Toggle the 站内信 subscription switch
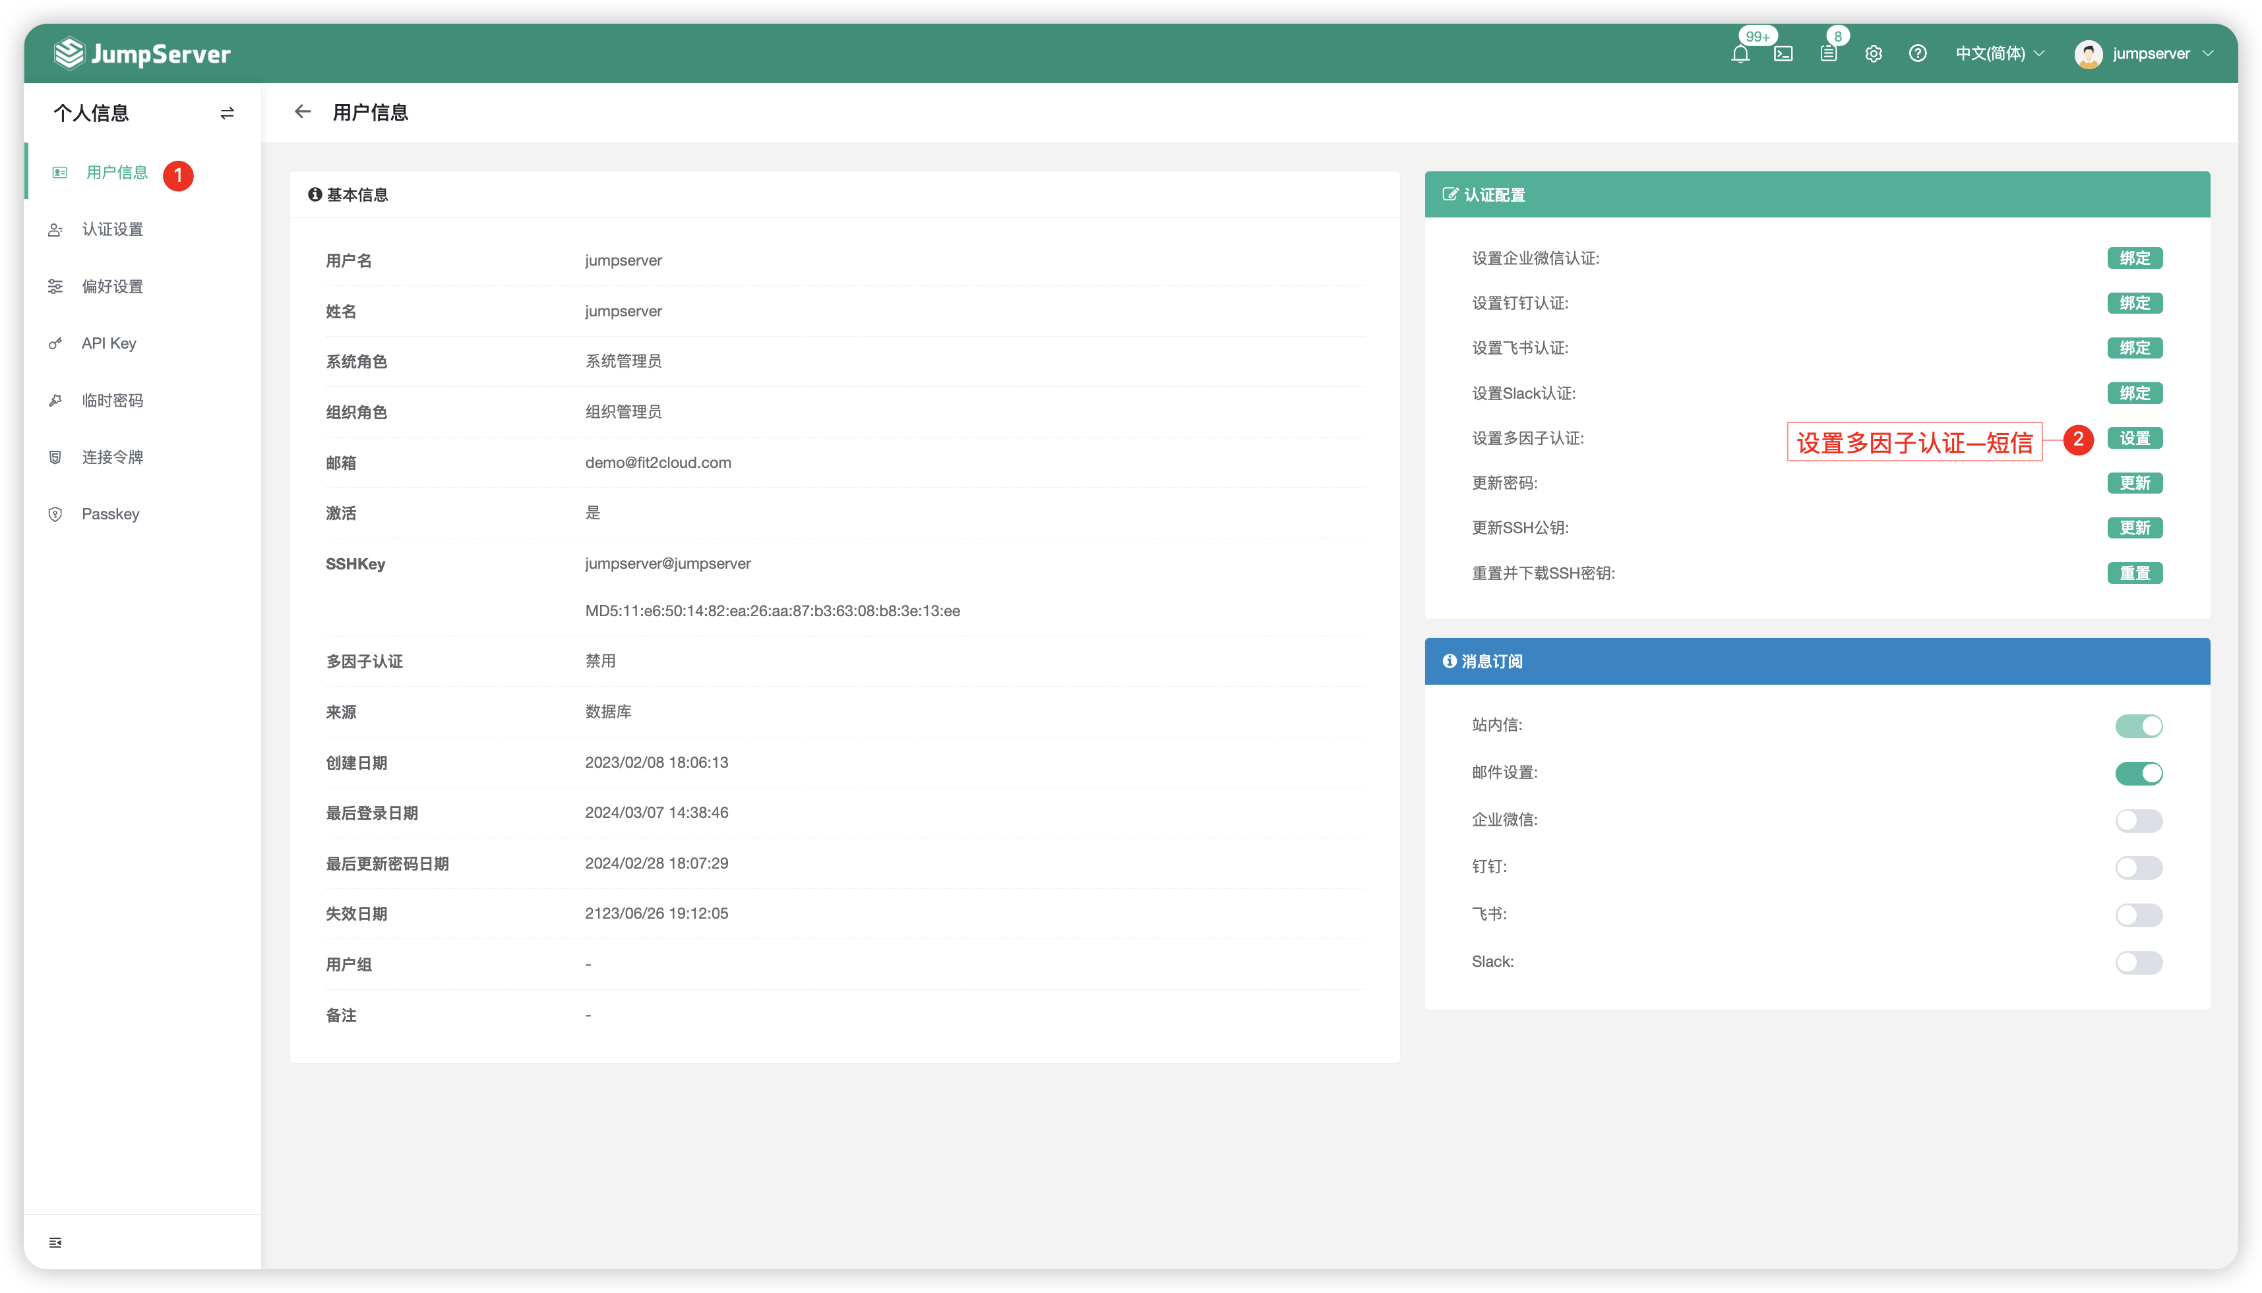 tap(2139, 726)
